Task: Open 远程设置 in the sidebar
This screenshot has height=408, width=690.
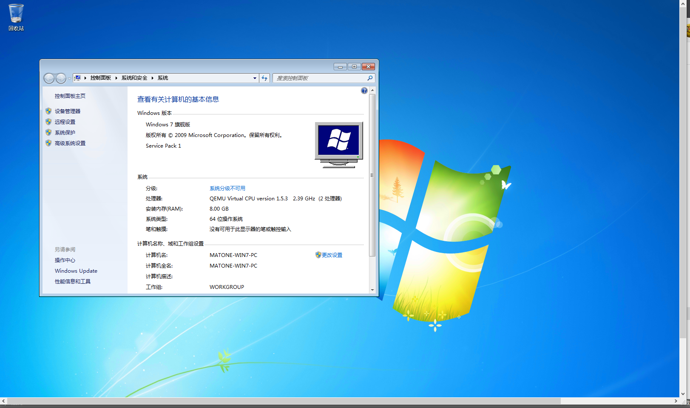Action: tap(65, 122)
